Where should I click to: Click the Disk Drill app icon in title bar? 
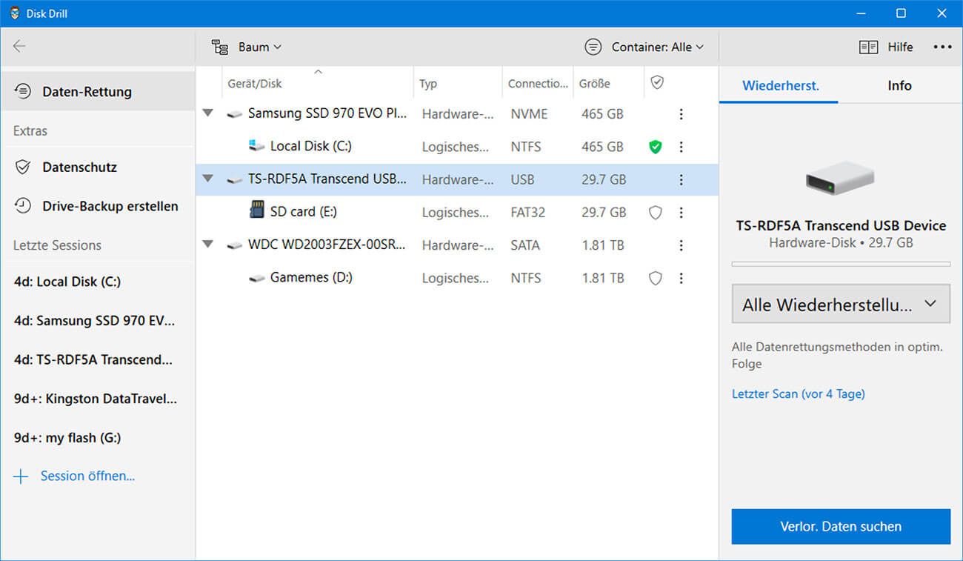(x=14, y=13)
